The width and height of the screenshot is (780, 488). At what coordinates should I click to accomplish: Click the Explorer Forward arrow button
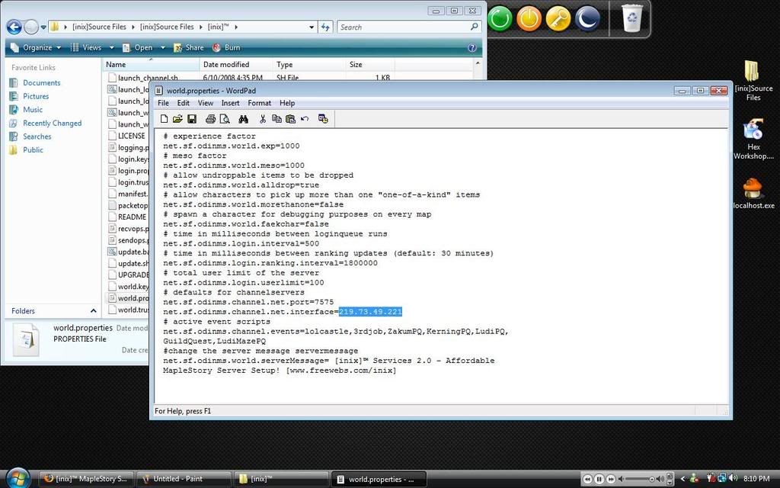[x=31, y=27]
